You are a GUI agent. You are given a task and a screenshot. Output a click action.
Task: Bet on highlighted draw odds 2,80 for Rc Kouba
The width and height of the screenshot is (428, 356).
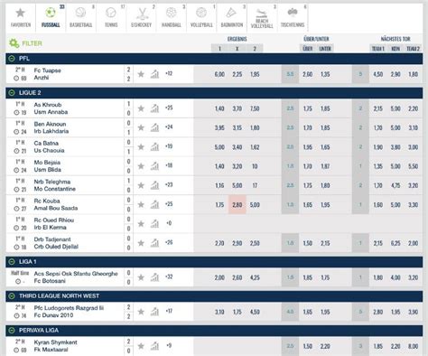pyautogui.click(x=237, y=205)
